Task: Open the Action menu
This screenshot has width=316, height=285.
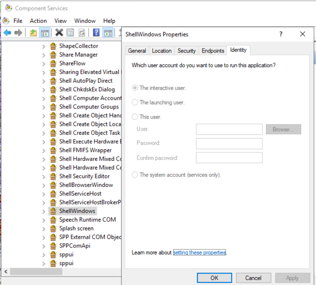Action: point(38,21)
